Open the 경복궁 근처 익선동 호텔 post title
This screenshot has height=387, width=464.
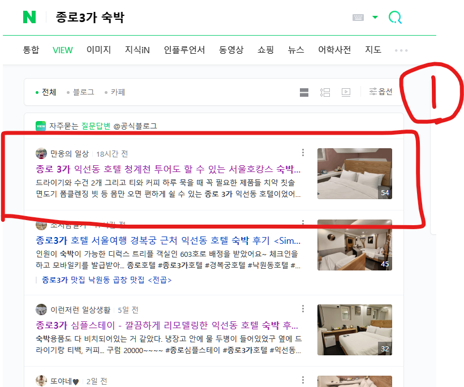point(168,240)
